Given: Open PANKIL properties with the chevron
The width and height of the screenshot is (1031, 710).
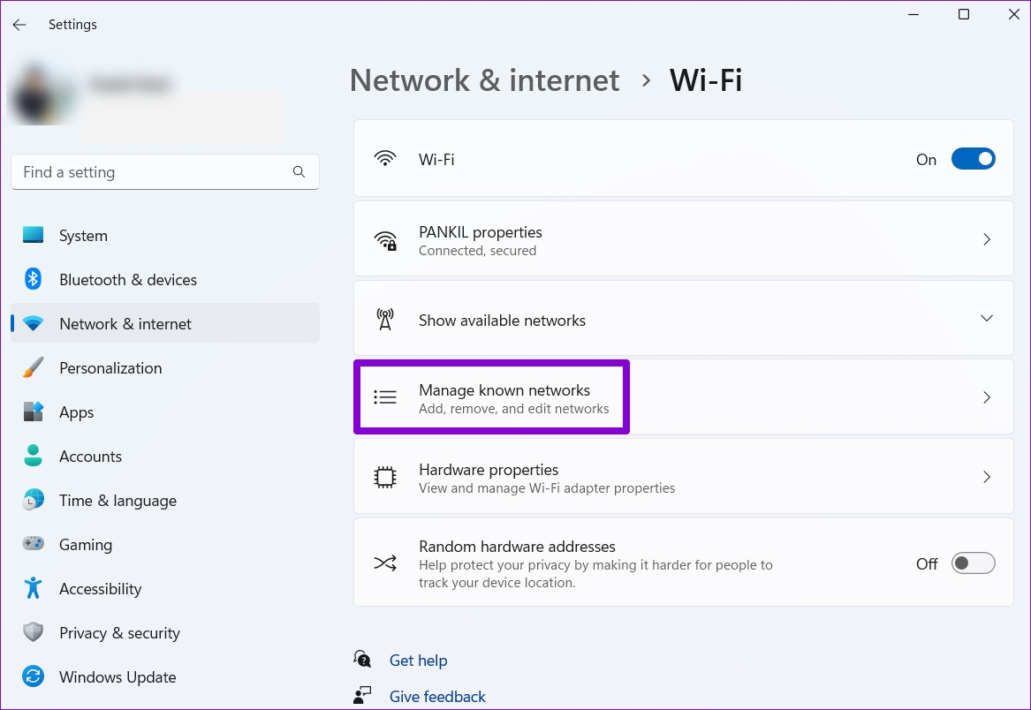Looking at the screenshot, I should tap(987, 238).
